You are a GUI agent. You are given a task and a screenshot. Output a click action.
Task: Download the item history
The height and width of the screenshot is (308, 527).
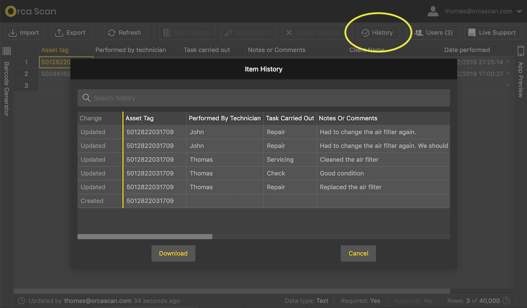click(173, 253)
